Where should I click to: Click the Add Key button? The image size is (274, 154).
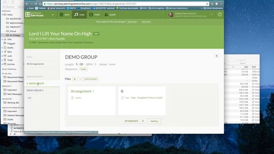(x=154, y=121)
